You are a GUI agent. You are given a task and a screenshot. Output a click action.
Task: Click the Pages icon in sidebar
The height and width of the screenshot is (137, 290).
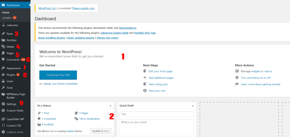[x=3, y=53]
